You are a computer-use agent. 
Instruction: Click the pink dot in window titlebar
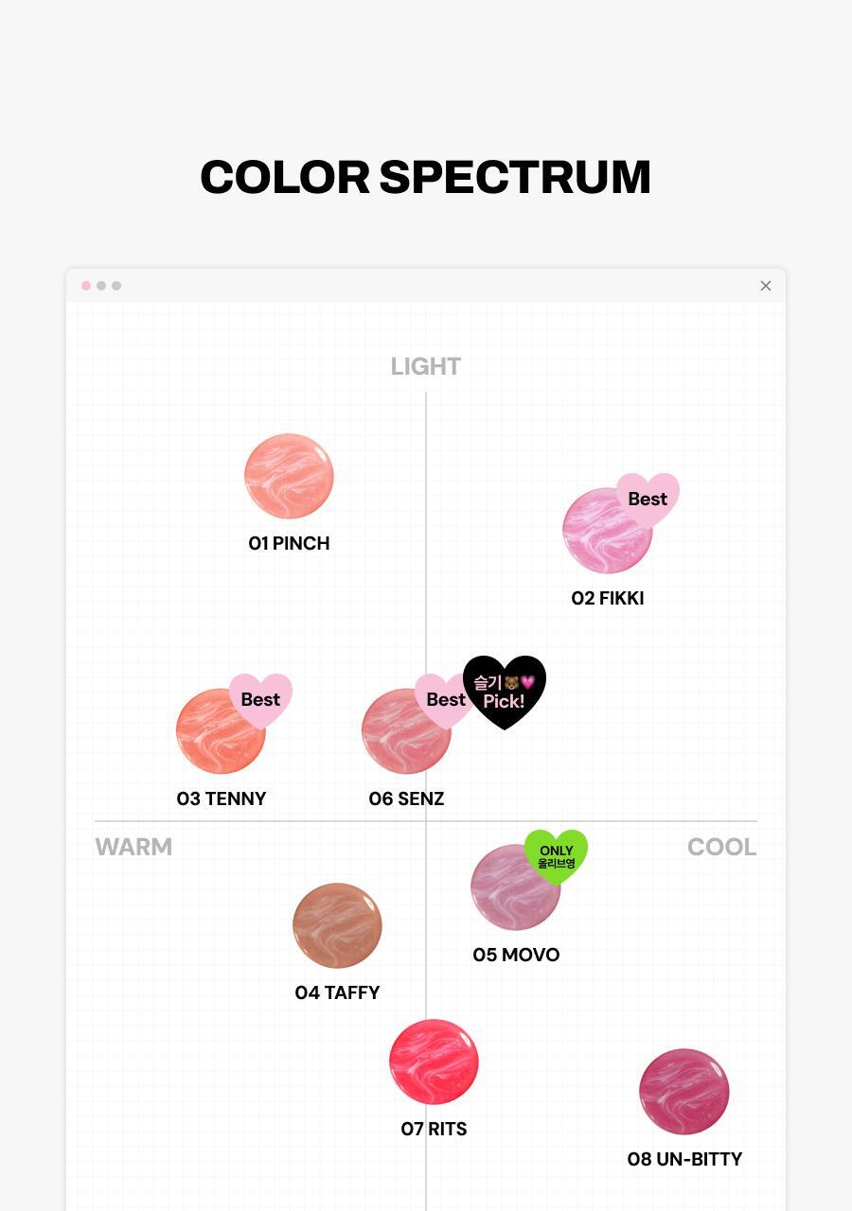tap(86, 286)
